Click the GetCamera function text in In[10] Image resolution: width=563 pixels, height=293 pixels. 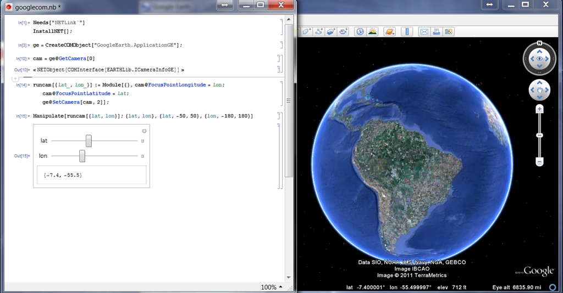tap(73, 58)
